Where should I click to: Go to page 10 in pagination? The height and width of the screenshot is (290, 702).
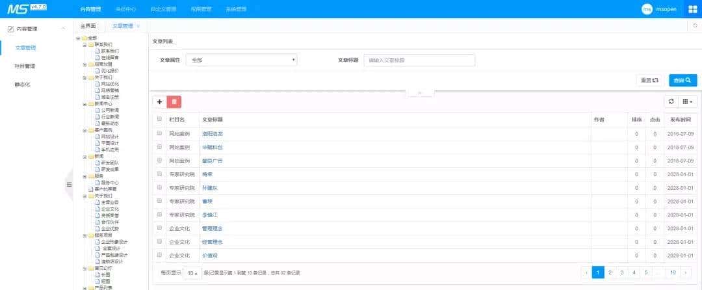(673, 272)
